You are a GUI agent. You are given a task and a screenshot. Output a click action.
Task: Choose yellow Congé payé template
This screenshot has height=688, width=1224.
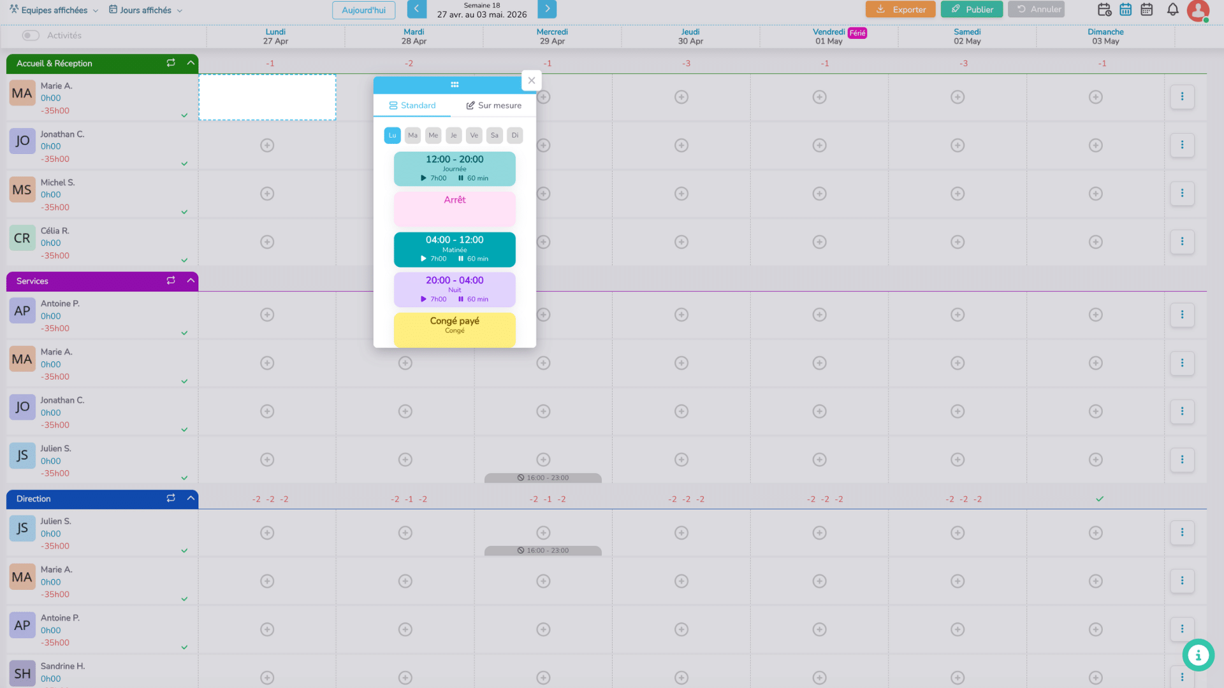coord(455,329)
